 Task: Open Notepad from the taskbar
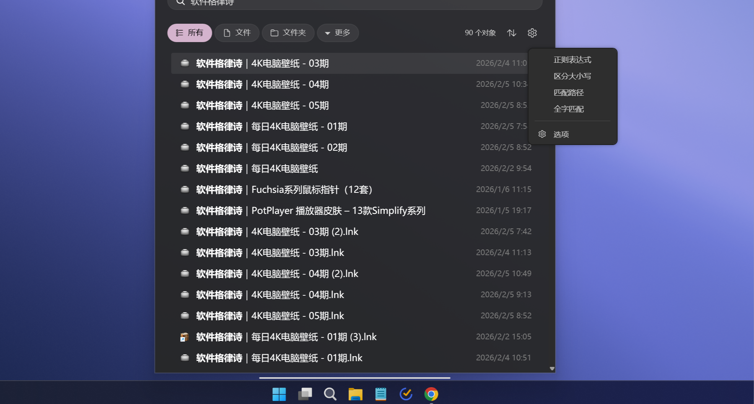[x=381, y=394]
